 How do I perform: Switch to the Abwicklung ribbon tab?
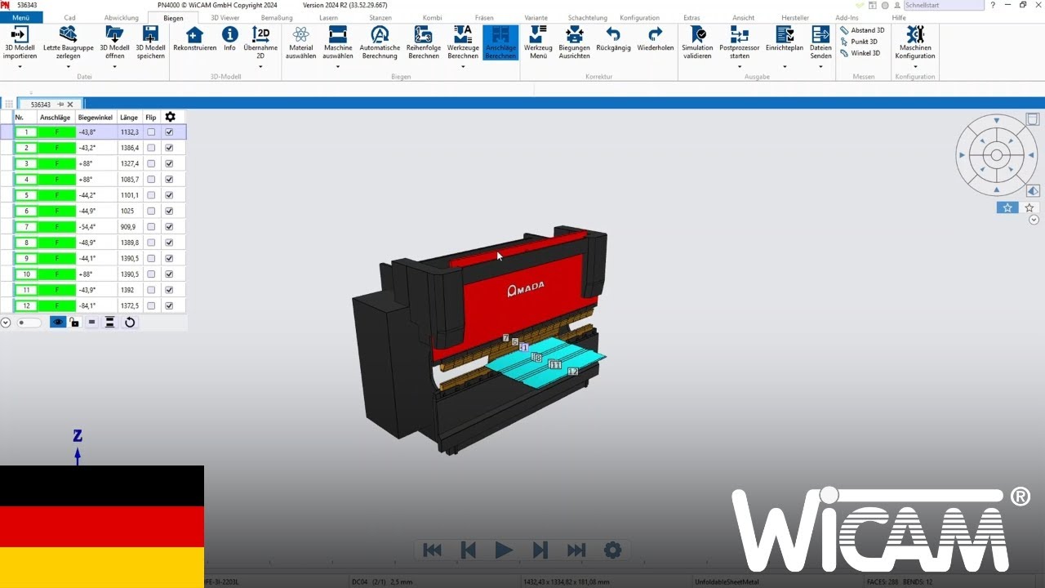(x=122, y=17)
